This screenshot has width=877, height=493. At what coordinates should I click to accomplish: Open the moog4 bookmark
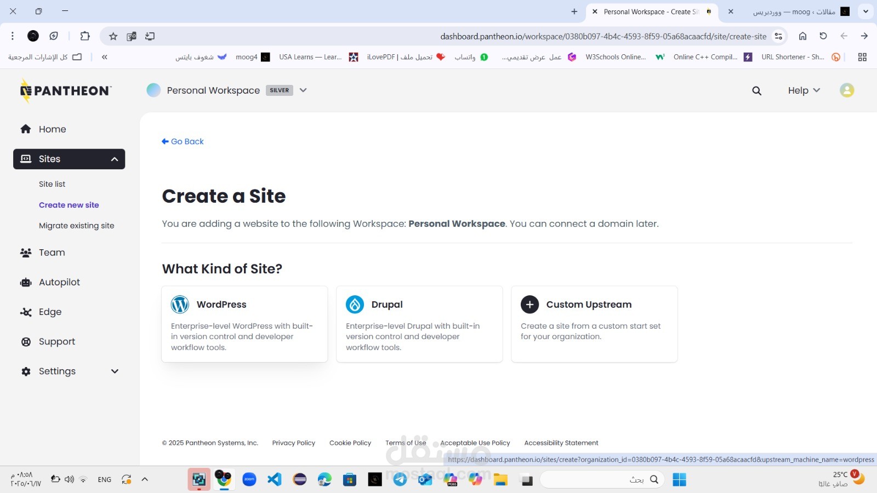(253, 57)
